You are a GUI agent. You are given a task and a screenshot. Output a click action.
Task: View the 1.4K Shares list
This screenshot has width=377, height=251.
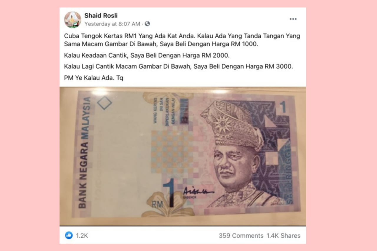283,236
